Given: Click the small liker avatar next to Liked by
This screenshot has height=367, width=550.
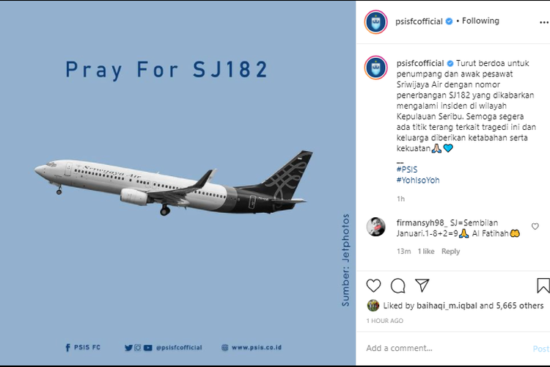Looking at the screenshot, I should 373,305.
